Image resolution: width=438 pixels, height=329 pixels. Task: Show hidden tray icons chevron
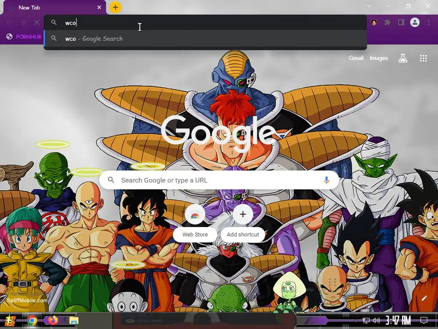pos(355,320)
